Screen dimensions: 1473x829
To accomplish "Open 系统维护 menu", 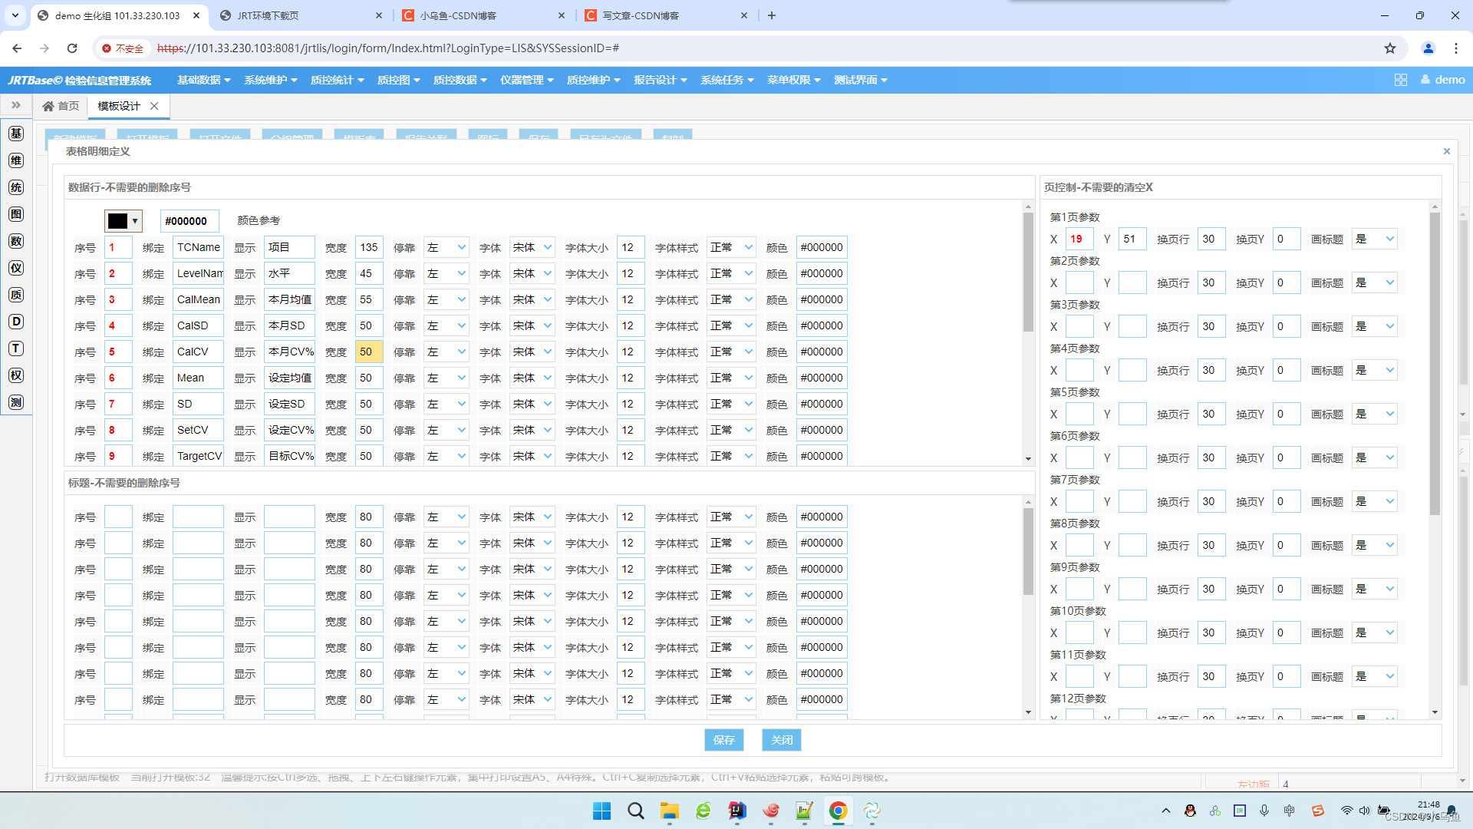I will 270,80.
